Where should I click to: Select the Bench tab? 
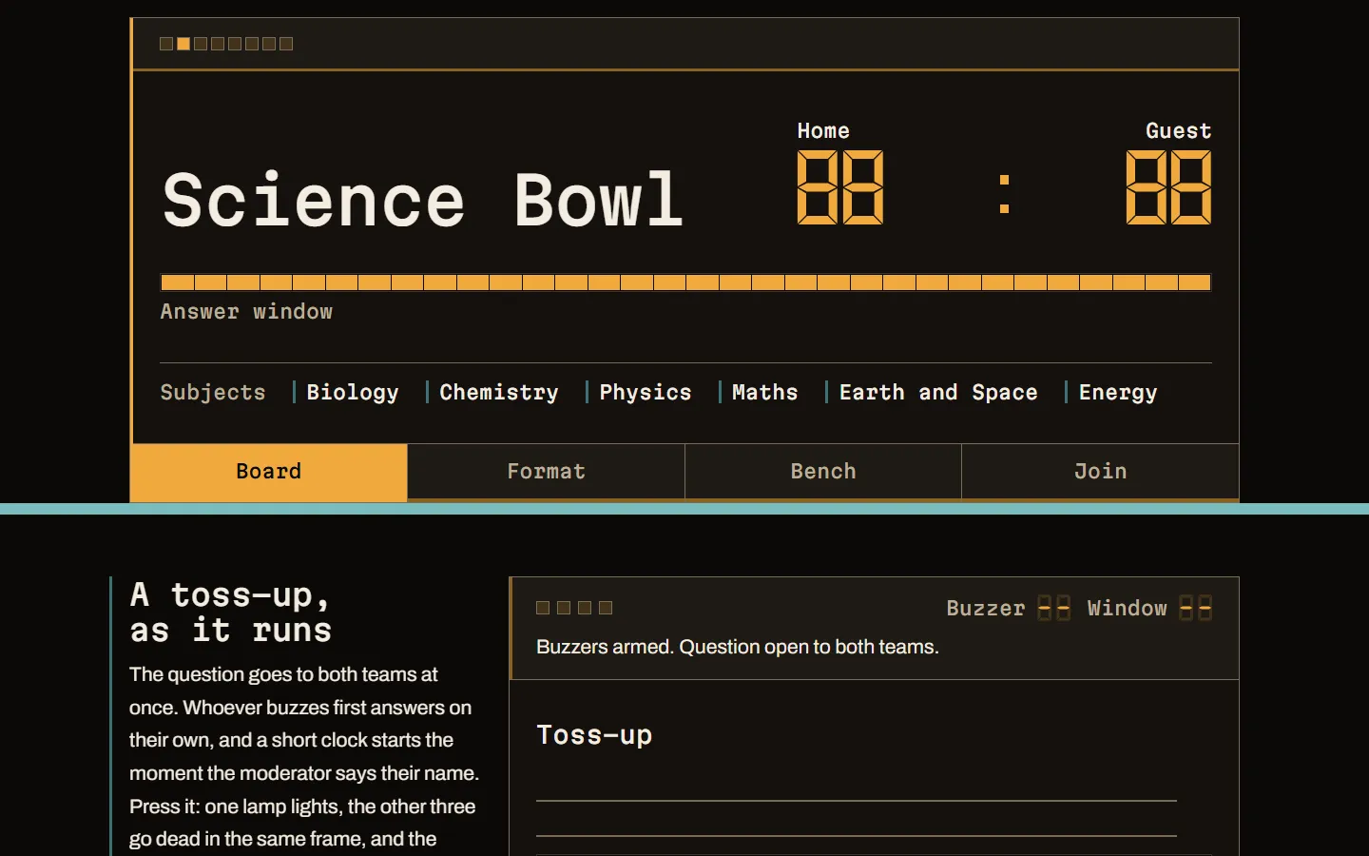(x=823, y=472)
